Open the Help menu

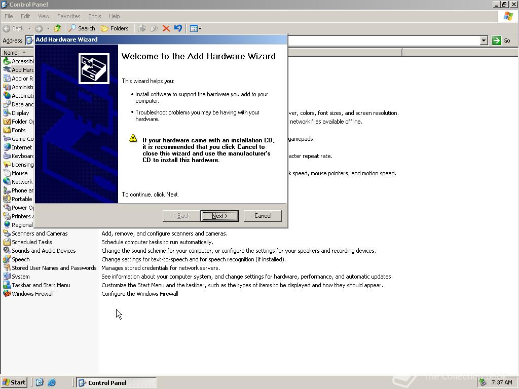[114, 16]
